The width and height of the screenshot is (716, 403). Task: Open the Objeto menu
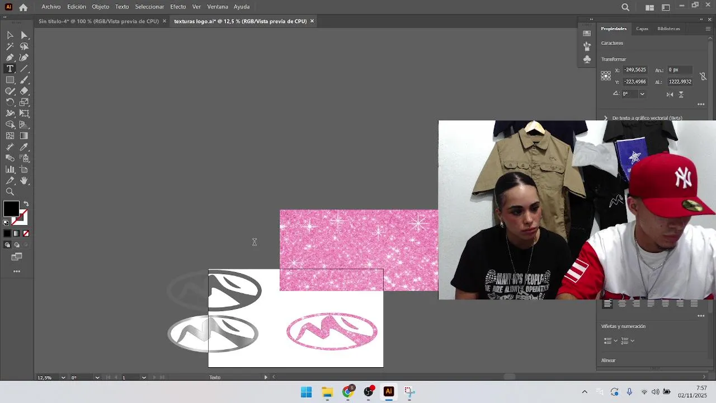(x=101, y=7)
